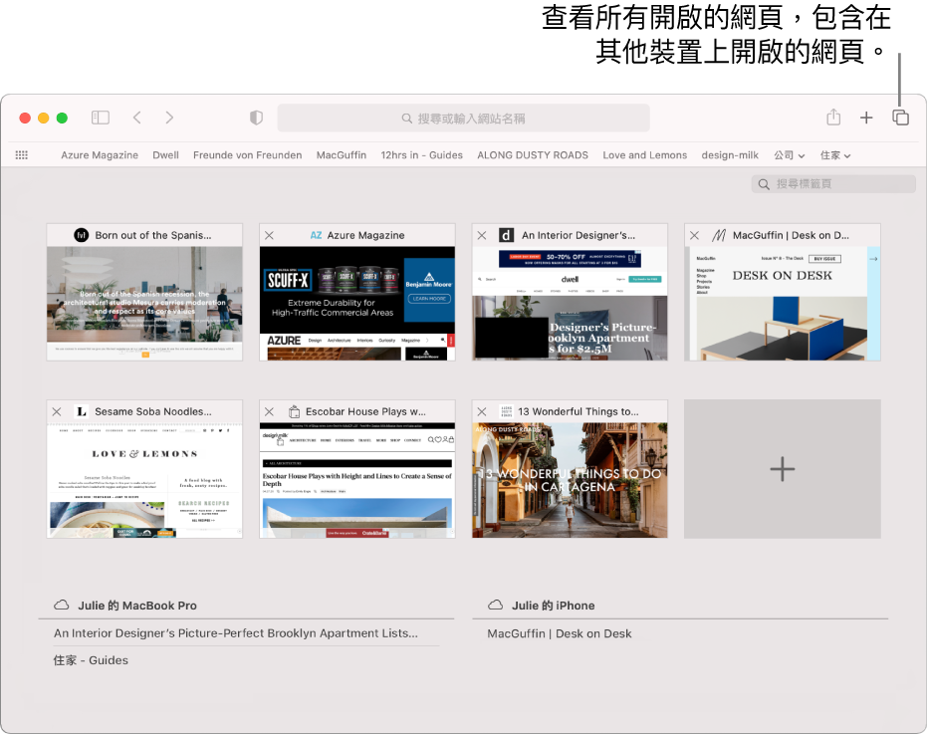Open the Escobar House page thumbnail
This screenshot has height=734, width=927.
(x=357, y=480)
